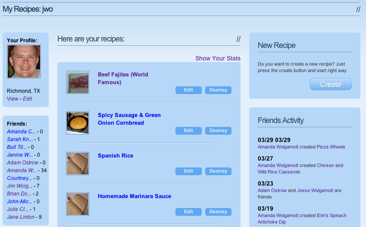Open the Spanish Rice recipe thumbnail
This screenshot has width=366, height=227.
(78, 164)
